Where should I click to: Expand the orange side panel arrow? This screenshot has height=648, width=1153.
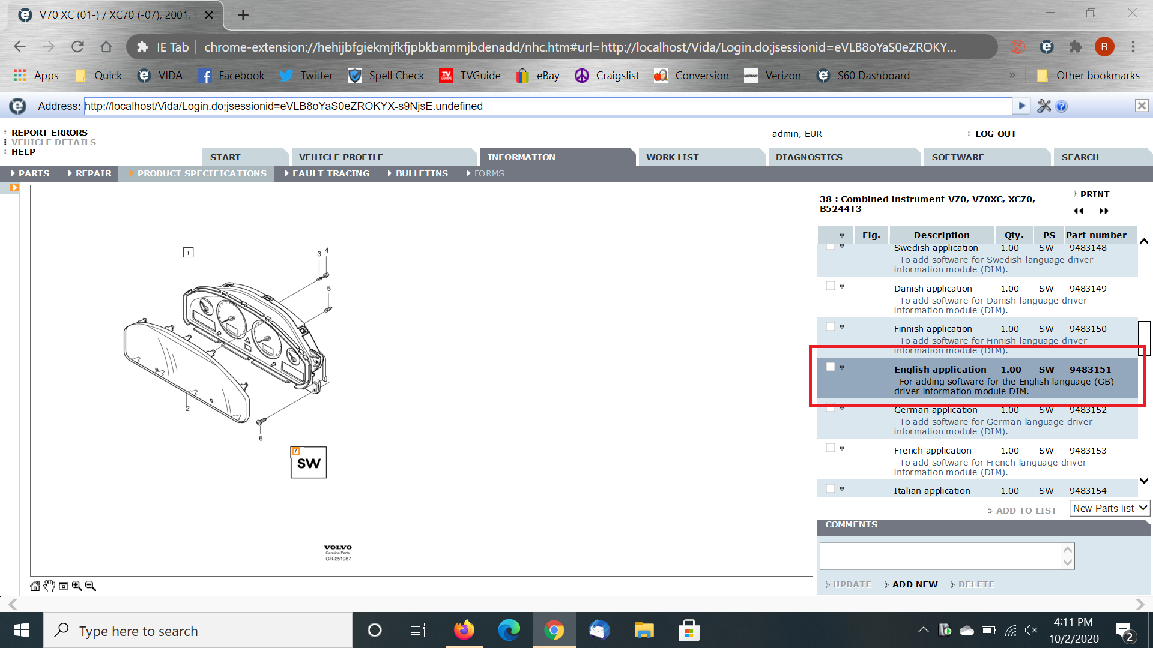pyautogui.click(x=14, y=188)
